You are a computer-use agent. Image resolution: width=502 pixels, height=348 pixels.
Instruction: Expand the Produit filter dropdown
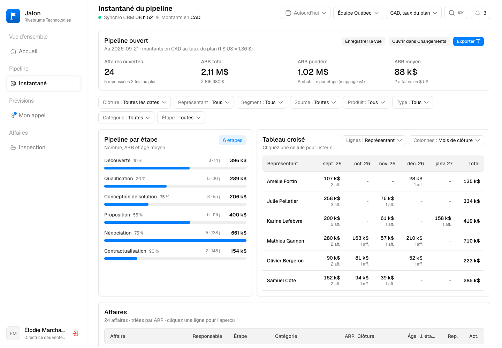366,102
